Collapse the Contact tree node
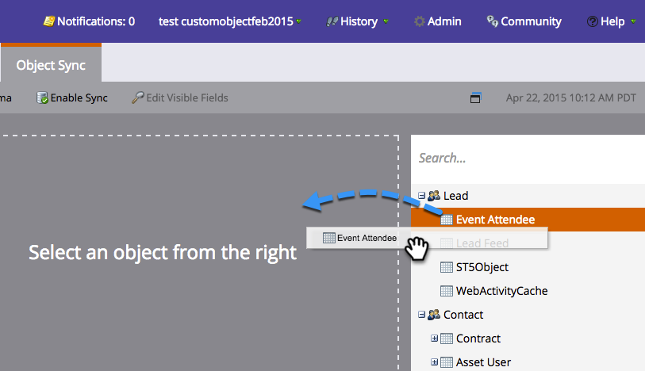The height and width of the screenshot is (371, 645). coord(421,314)
